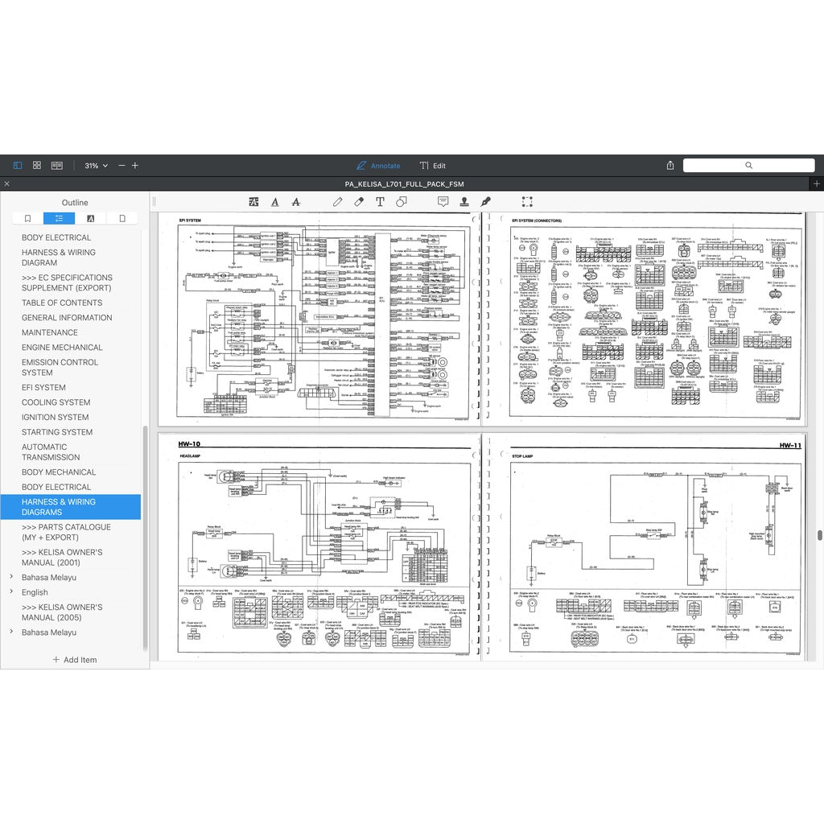
Task: Toggle the sidebar panel icon
Action: coord(18,166)
